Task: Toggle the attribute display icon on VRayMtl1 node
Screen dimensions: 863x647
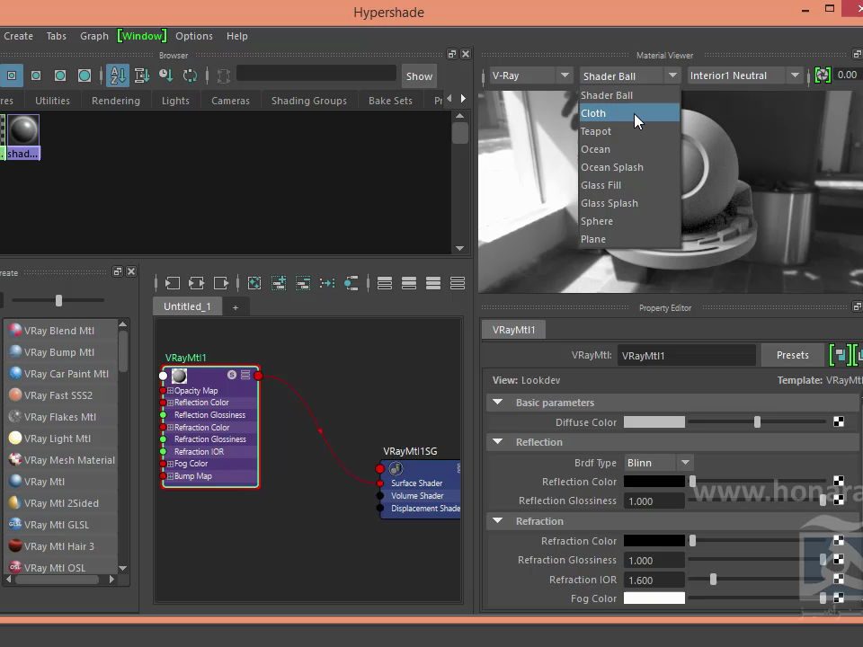Action: pyautogui.click(x=245, y=375)
